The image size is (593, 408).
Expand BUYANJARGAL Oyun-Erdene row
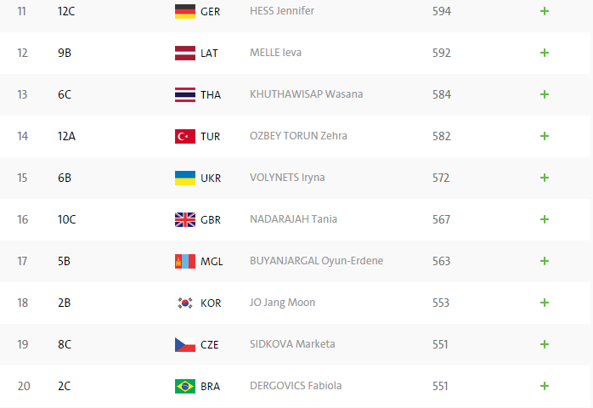pos(545,261)
